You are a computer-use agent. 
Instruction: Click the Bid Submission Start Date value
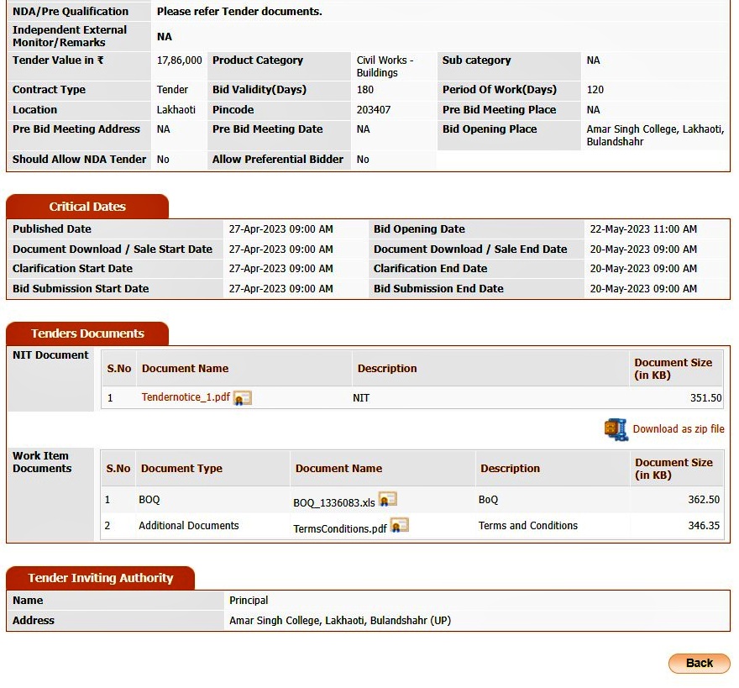point(280,289)
